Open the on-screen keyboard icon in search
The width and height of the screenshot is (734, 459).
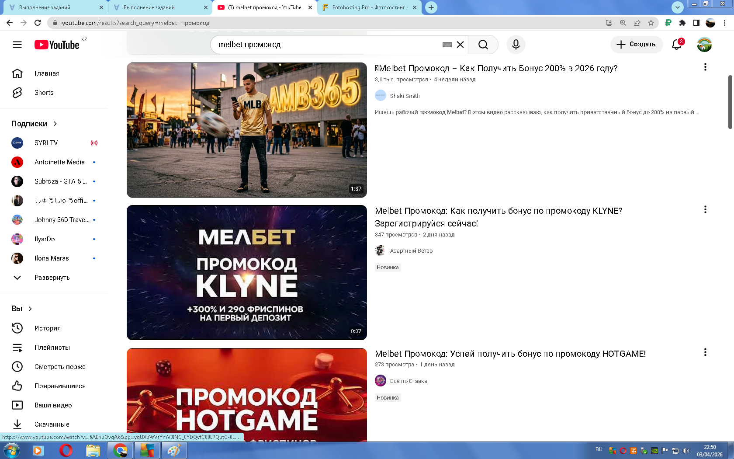(x=447, y=45)
